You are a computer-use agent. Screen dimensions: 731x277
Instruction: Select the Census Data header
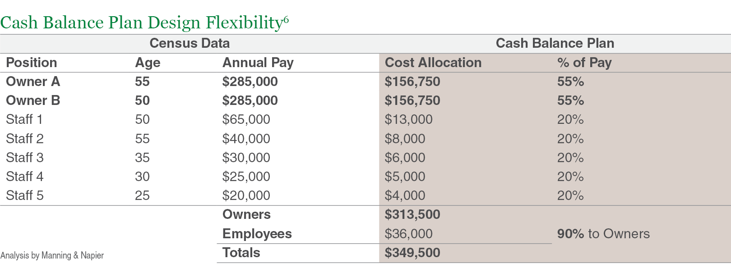pos(190,43)
